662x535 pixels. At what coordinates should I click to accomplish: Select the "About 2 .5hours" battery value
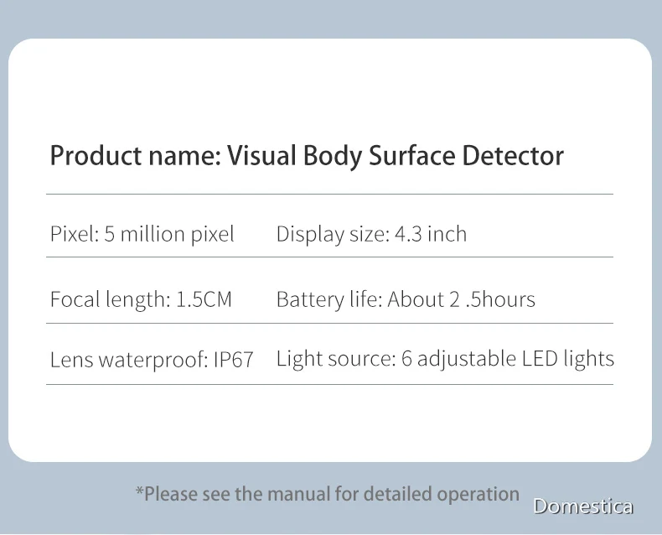(x=461, y=299)
